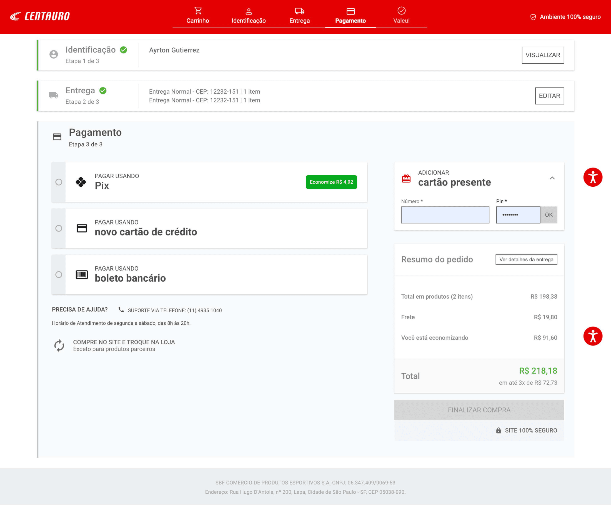Click the green check next to Identificação
The image size is (611, 505).
124,50
